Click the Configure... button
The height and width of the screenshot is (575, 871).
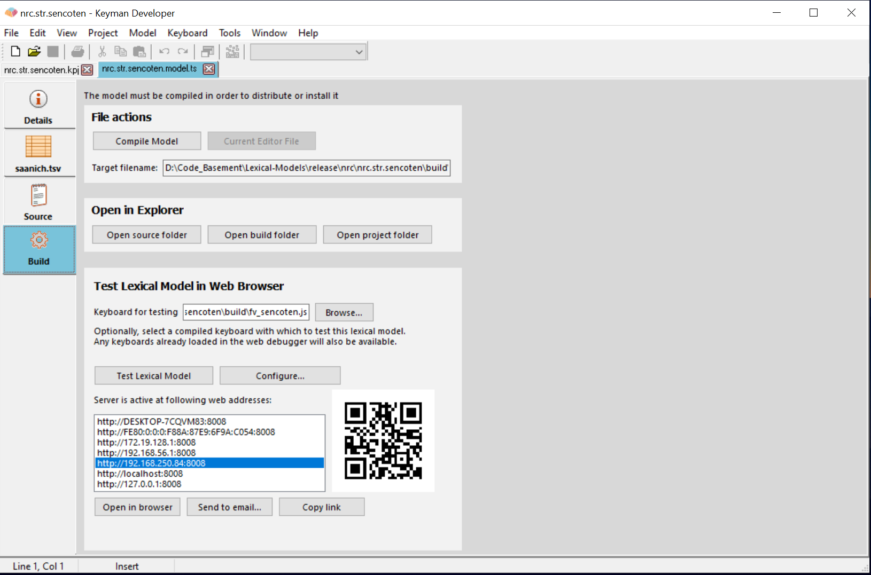(x=280, y=375)
